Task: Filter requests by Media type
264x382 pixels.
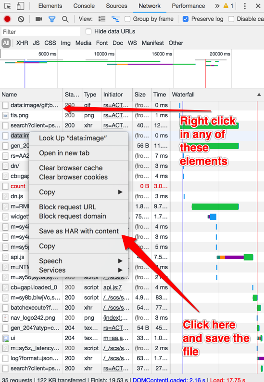Action: [x=83, y=43]
